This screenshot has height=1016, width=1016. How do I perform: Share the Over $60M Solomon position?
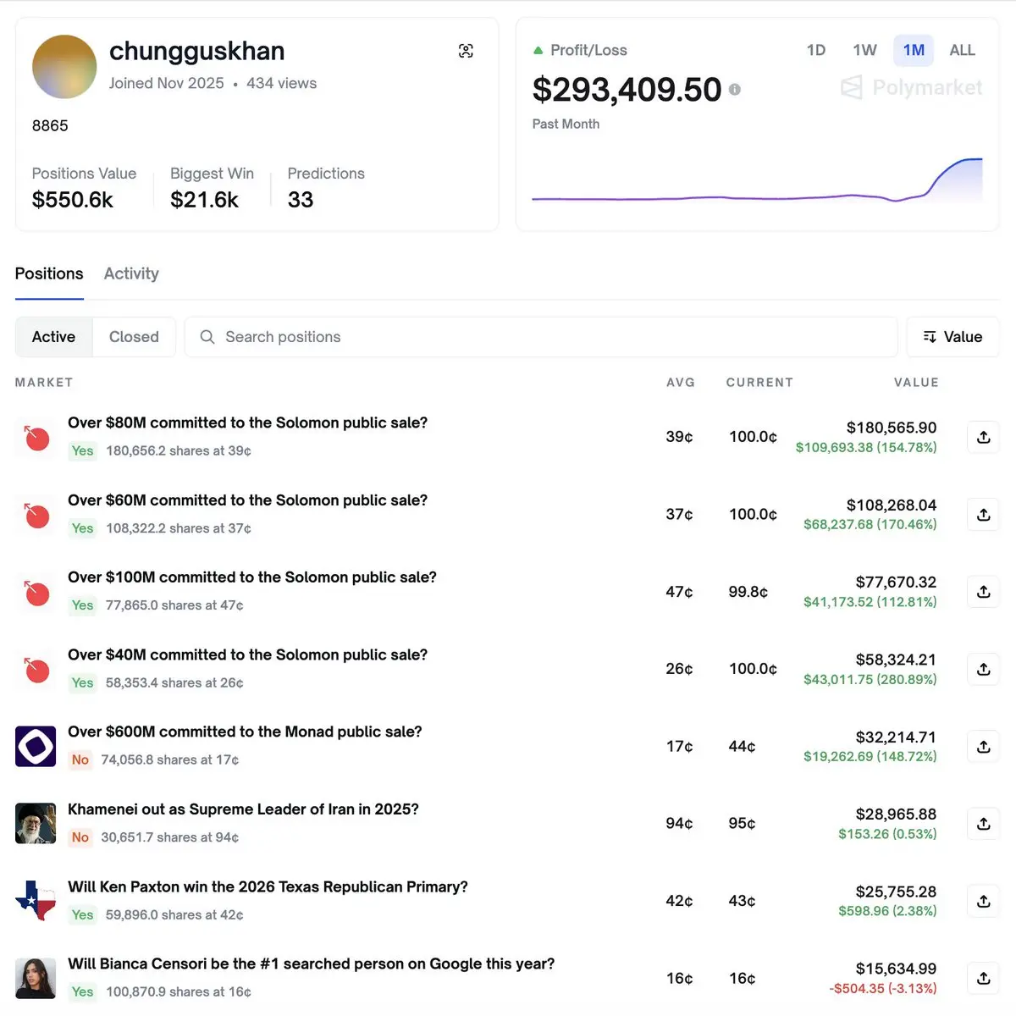pyautogui.click(x=983, y=515)
